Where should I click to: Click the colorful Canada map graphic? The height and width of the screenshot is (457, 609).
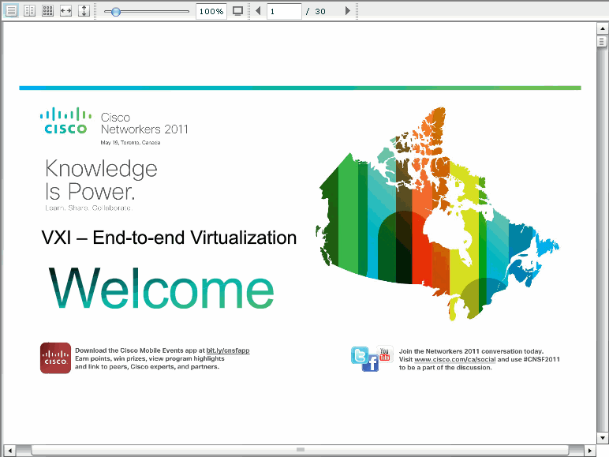(x=437, y=214)
